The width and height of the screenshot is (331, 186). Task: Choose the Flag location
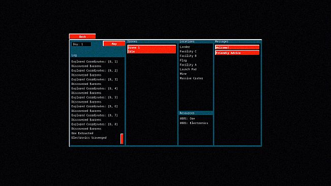coord(183,60)
